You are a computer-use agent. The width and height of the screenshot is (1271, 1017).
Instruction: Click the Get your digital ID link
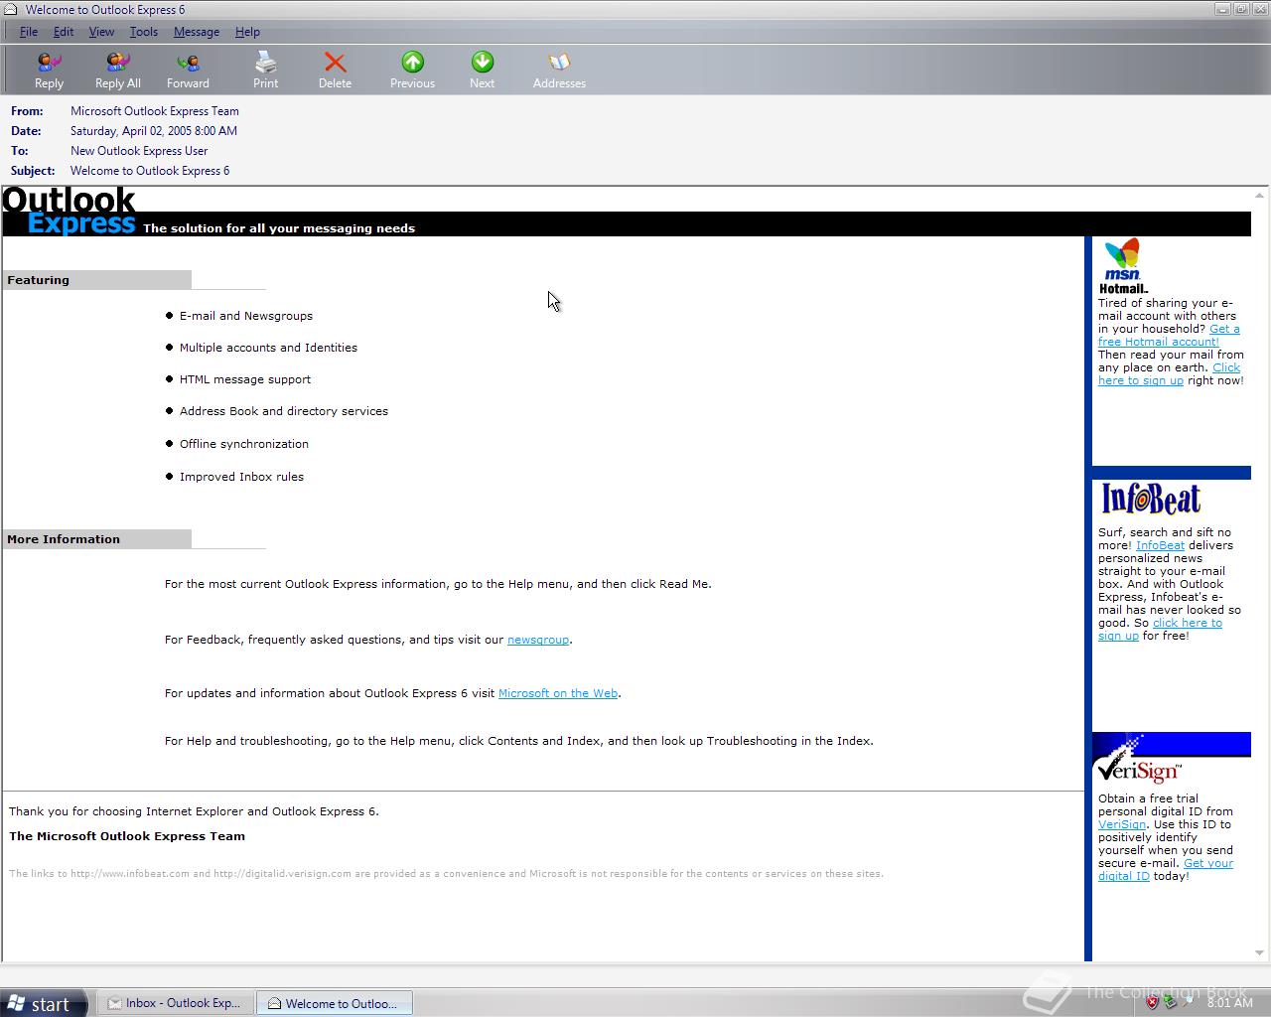(1166, 870)
